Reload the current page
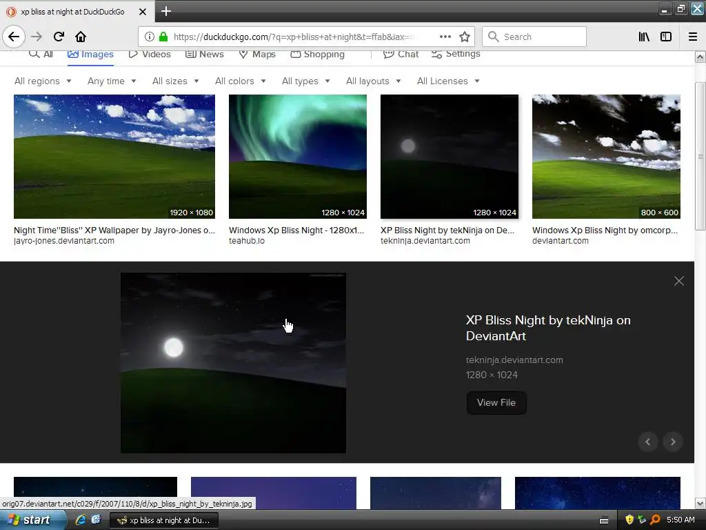706x530 pixels. [59, 37]
